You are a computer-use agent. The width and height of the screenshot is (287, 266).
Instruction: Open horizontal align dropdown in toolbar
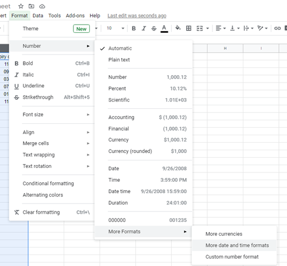point(221,28)
